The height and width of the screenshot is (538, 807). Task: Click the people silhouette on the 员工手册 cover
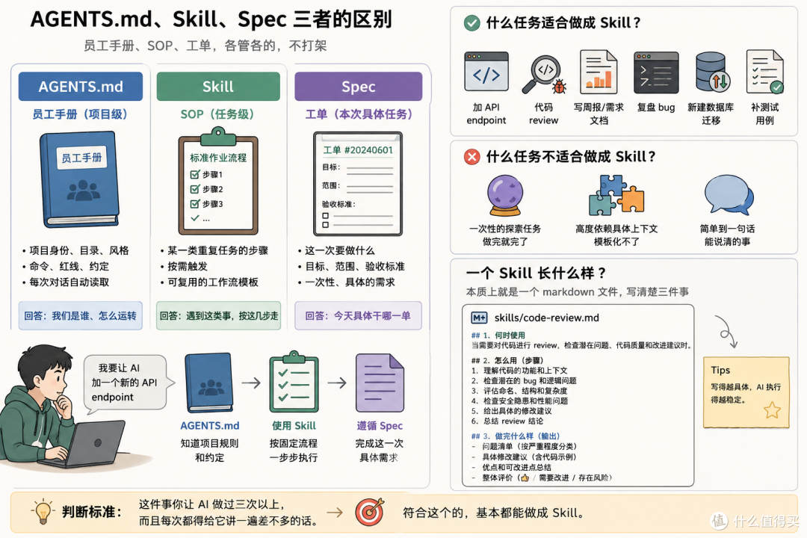pyautogui.click(x=84, y=191)
